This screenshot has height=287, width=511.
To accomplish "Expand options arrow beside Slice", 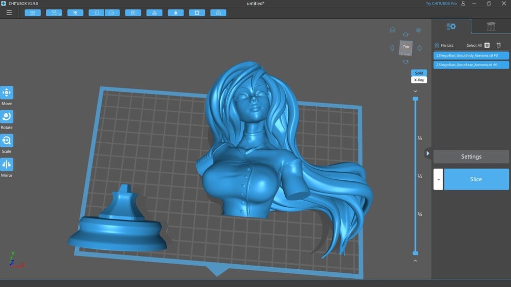I will [438, 179].
